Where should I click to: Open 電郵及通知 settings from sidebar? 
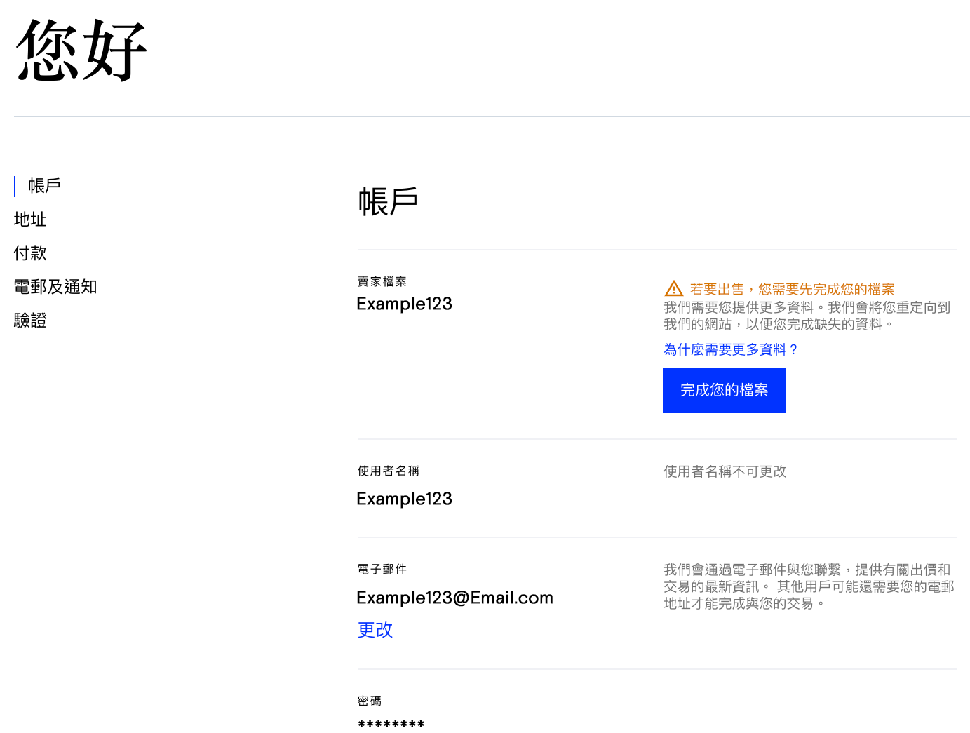click(x=55, y=287)
